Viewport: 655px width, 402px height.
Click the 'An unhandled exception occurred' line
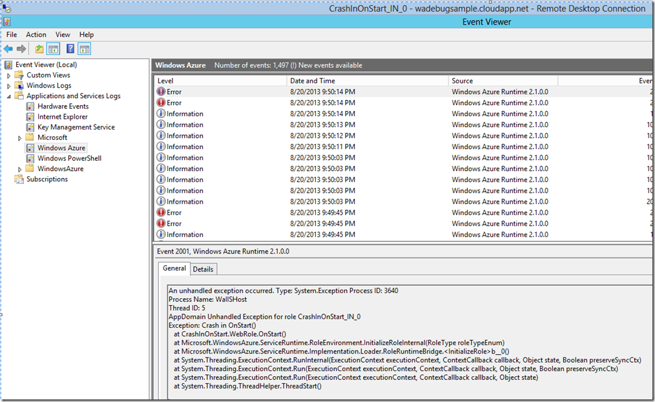coord(283,290)
